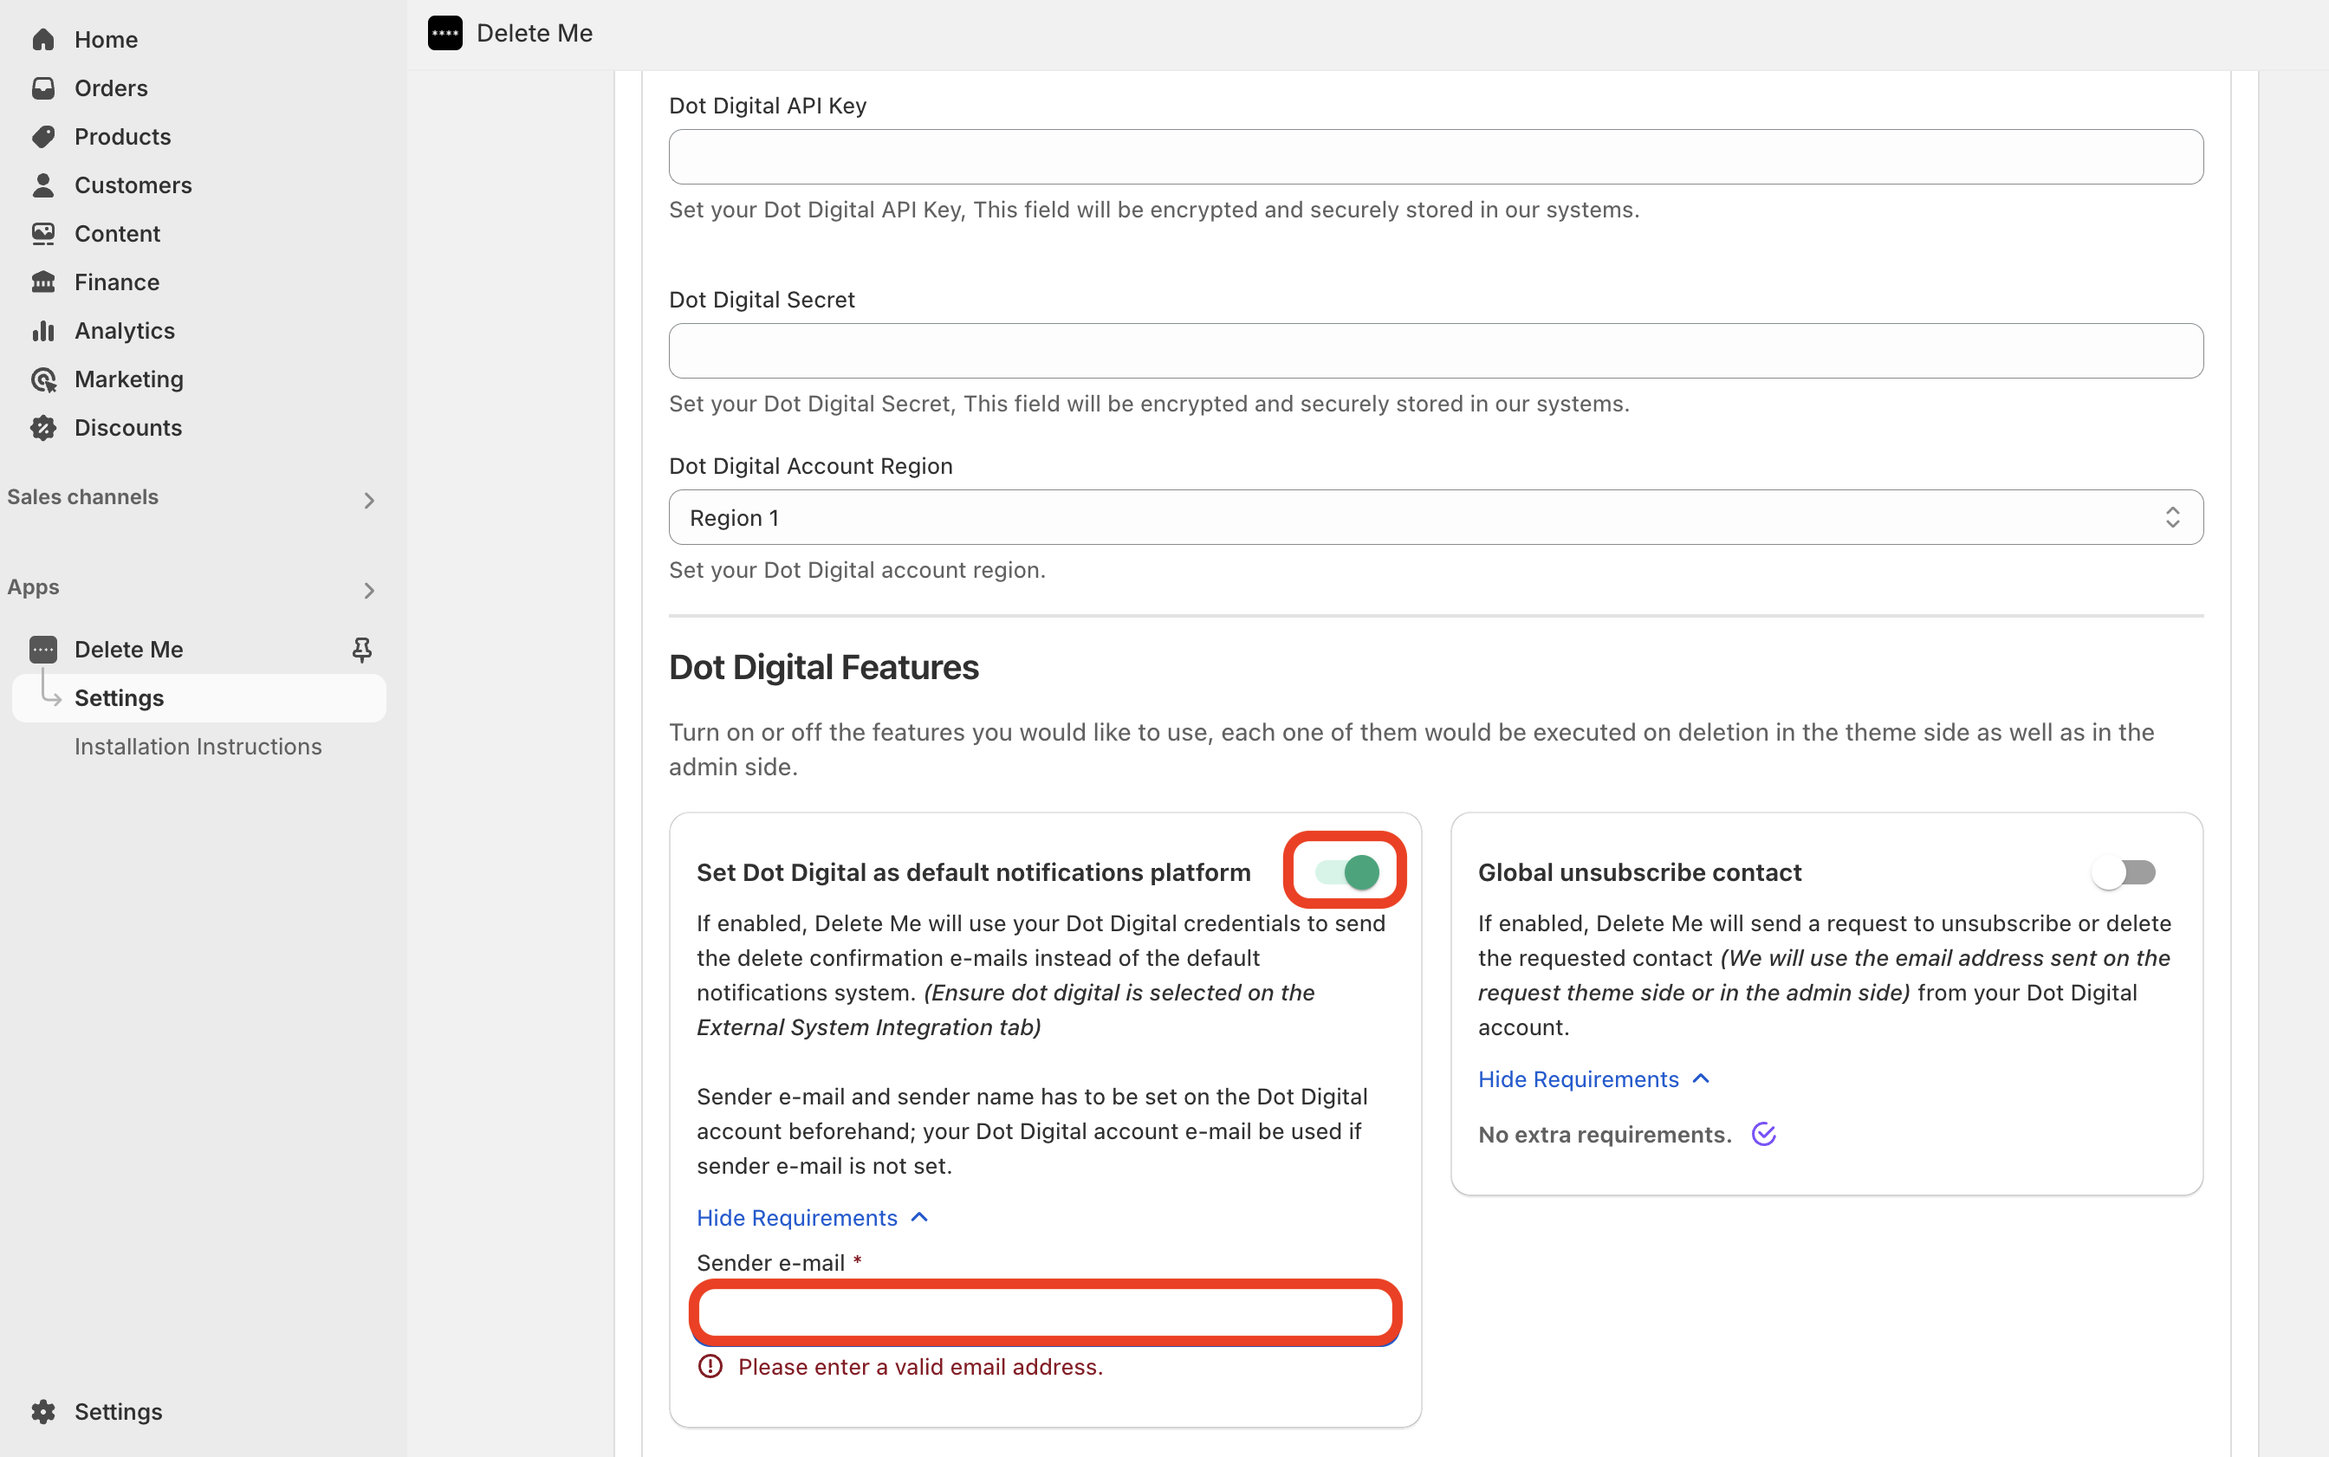Click the Delete Me app icon in sidebar

(x=43, y=650)
